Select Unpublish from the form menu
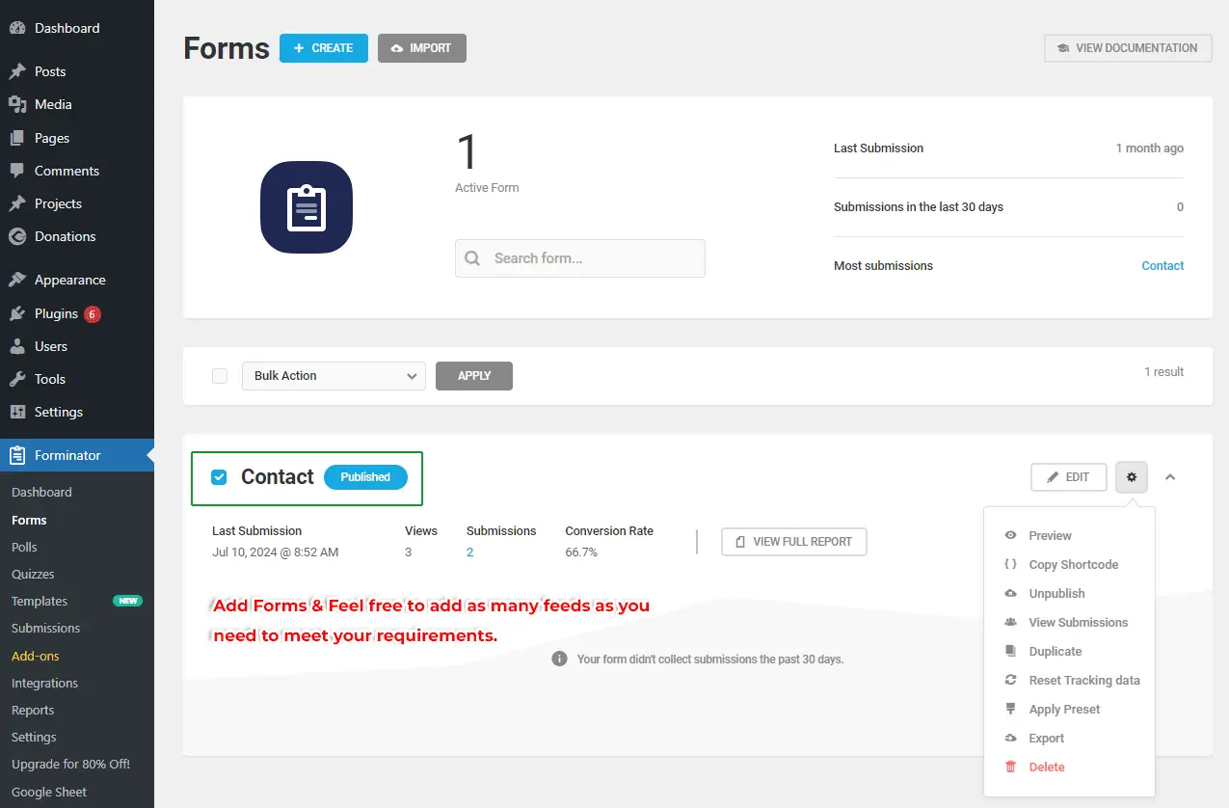The height and width of the screenshot is (808, 1229). [x=1056, y=594]
